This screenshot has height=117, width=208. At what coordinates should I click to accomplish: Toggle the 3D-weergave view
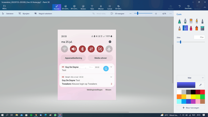point(118,14)
